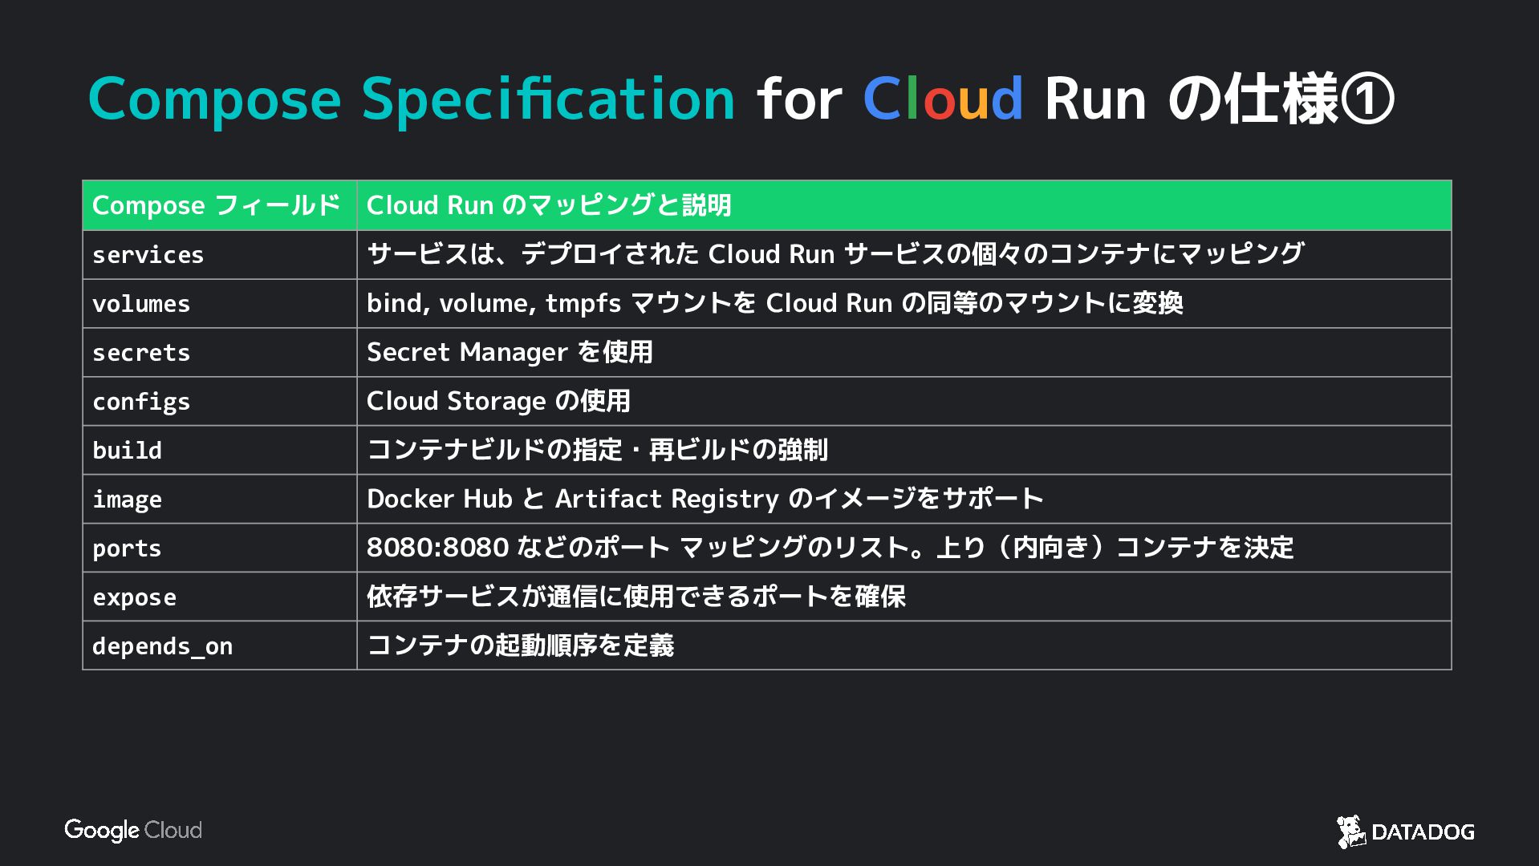Screen dimensions: 1539x866
Task: Click the 'Cloud Run のマッピングと説明' header
Action: coord(549,206)
